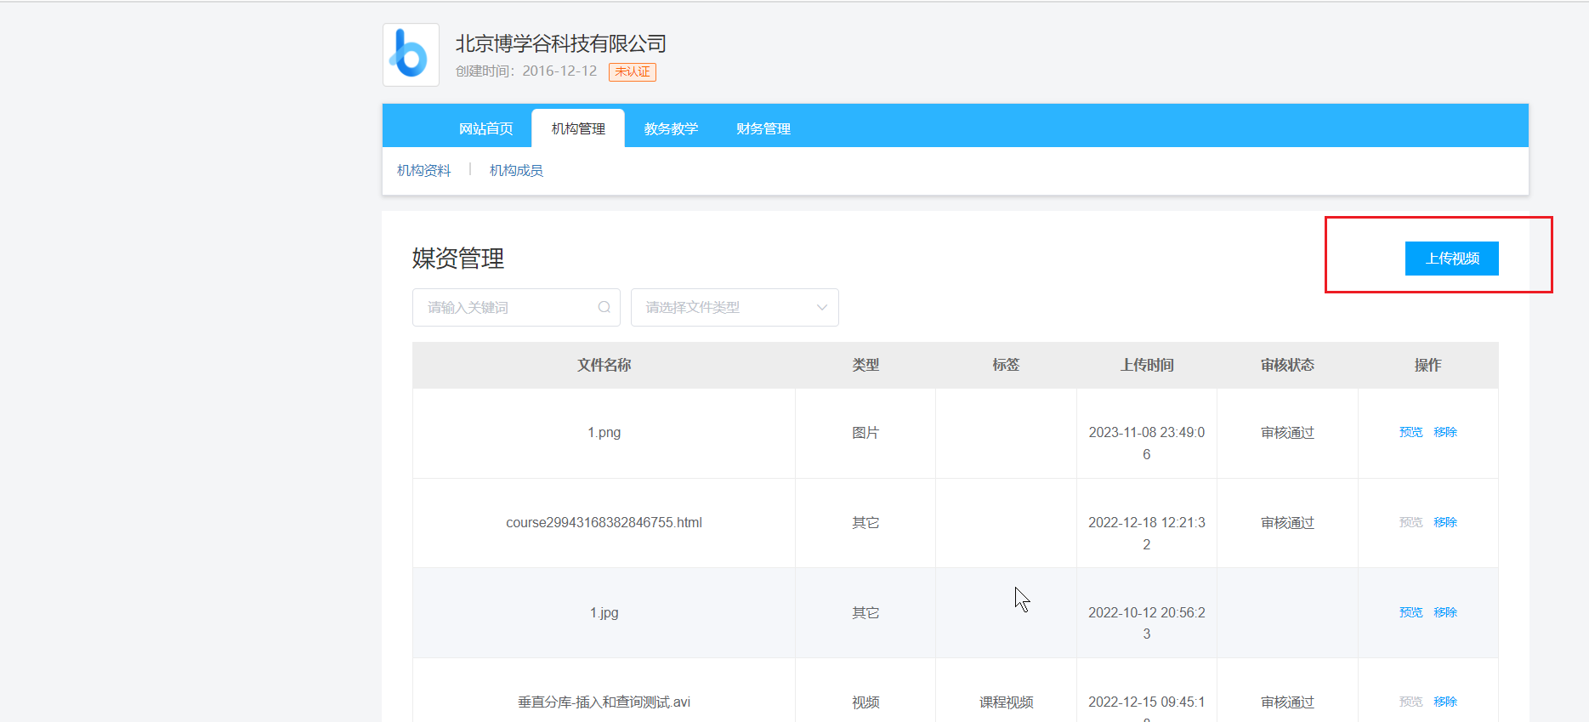This screenshot has width=1589, height=722.
Task: Remove the course29943168382846755.html file
Action: pos(1445,522)
